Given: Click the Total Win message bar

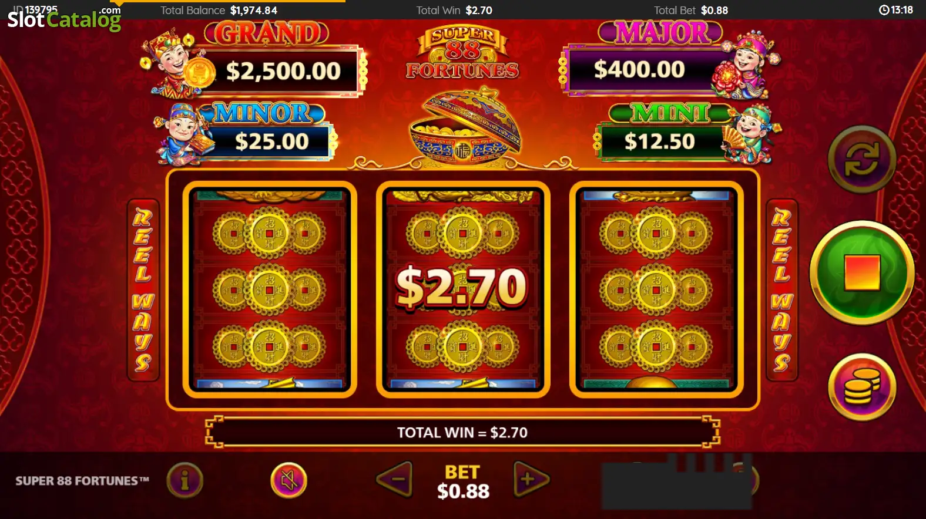Looking at the screenshot, I should coord(462,433).
